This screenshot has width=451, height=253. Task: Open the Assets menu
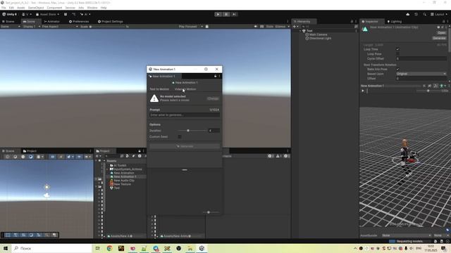point(21,8)
